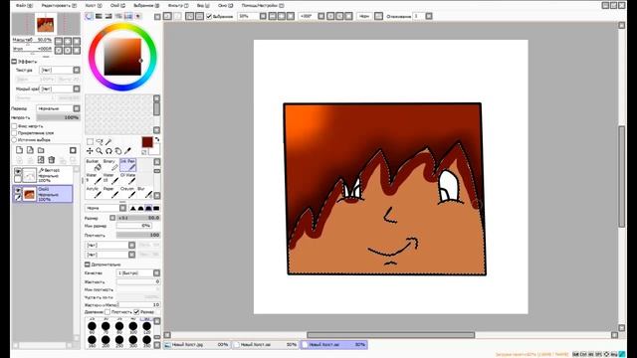
Task: Select the Paper brush tool
Action: pos(110,192)
